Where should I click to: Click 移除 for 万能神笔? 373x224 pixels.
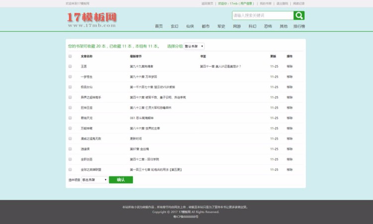289,128
